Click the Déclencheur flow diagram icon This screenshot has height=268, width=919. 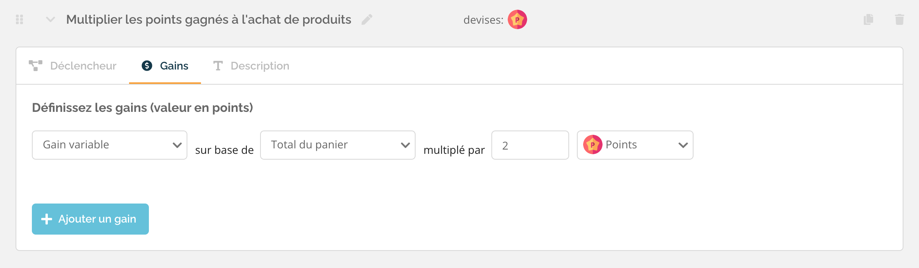(x=35, y=66)
